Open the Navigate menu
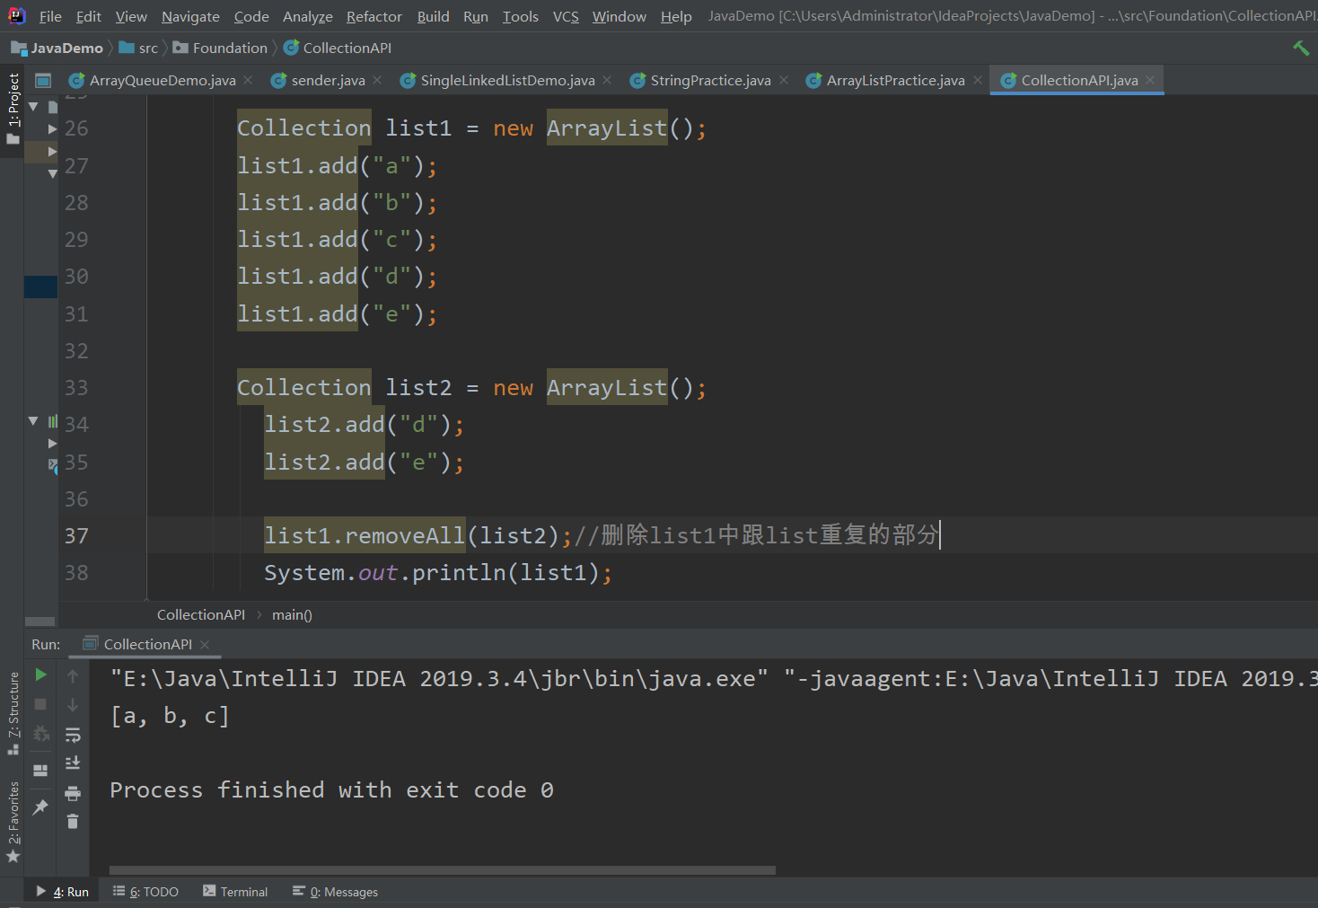 tap(190, 16)
